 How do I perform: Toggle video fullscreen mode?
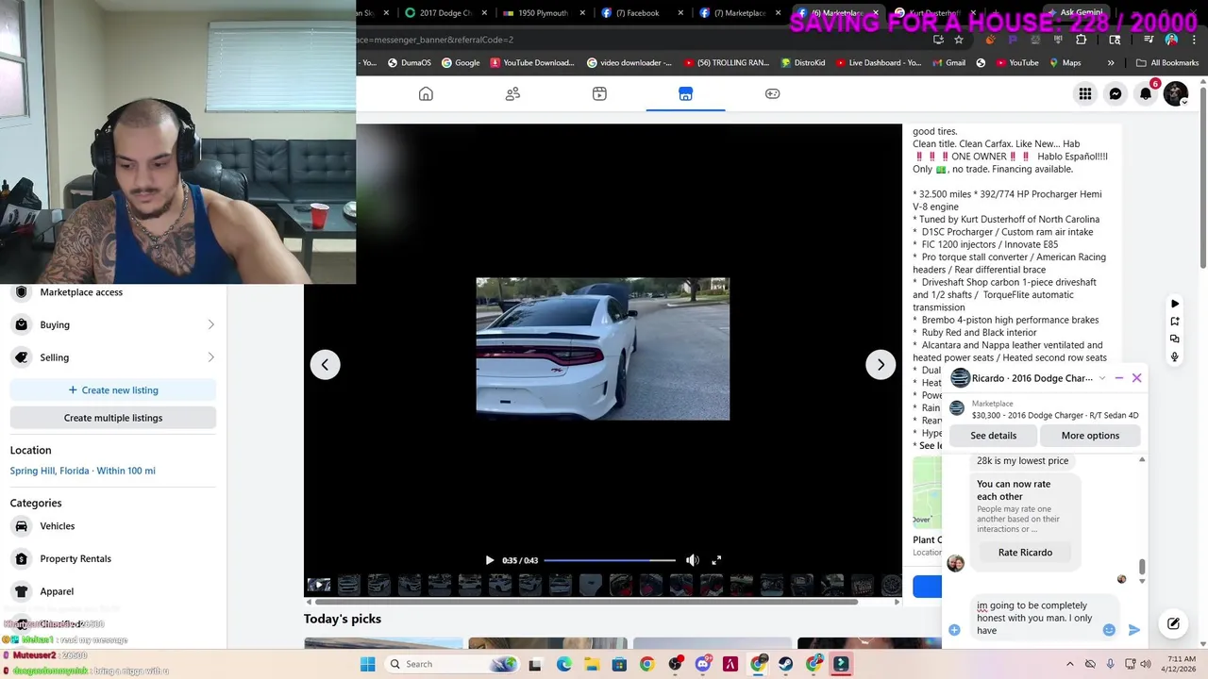click(x=716, y=560)
